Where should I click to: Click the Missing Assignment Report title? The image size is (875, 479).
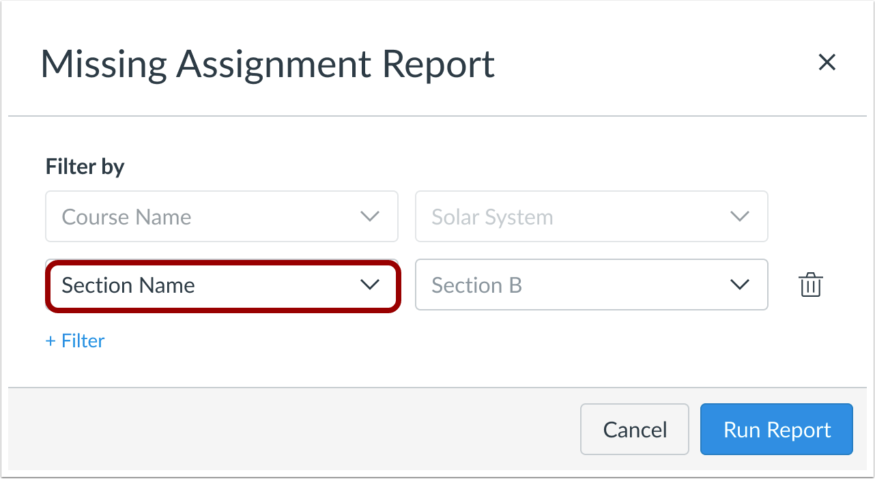(x=268, y=63)
